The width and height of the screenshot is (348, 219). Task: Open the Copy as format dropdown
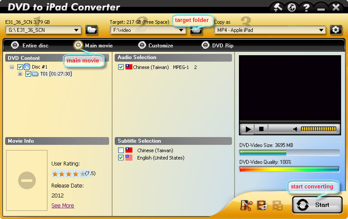pyautogui.click(x=321, y=30)
